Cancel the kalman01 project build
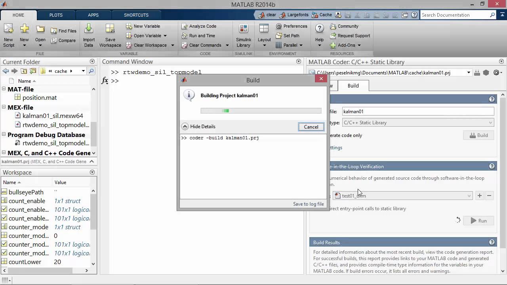 [311, 127]
